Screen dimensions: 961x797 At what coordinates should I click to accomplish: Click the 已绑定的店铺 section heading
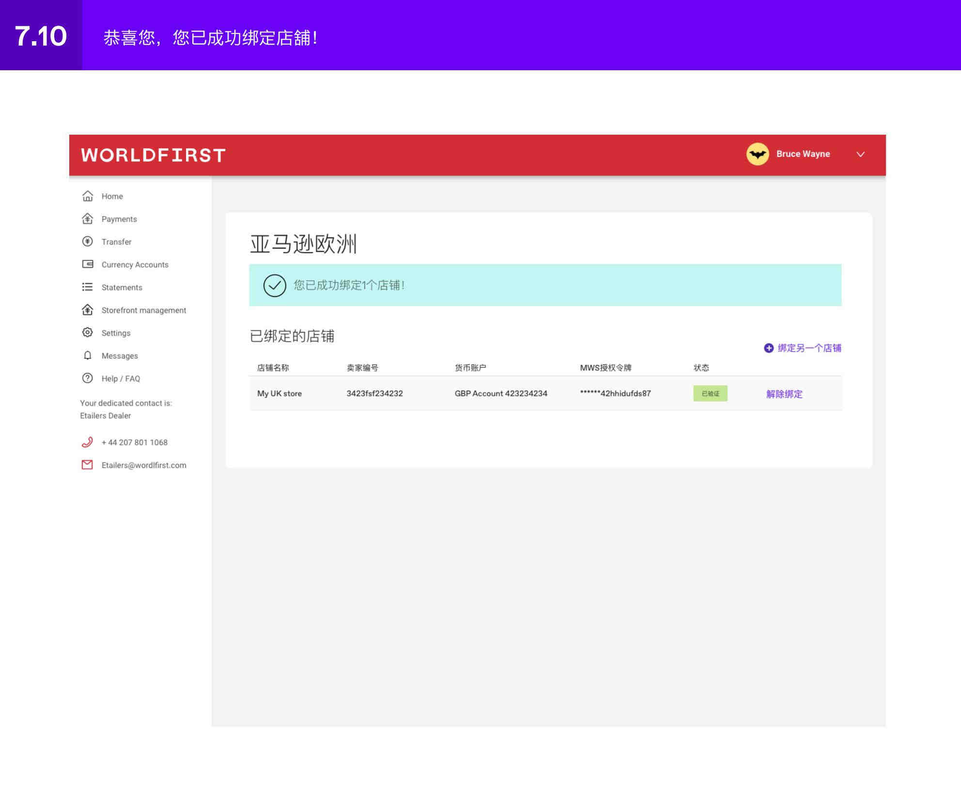(292, 336)
